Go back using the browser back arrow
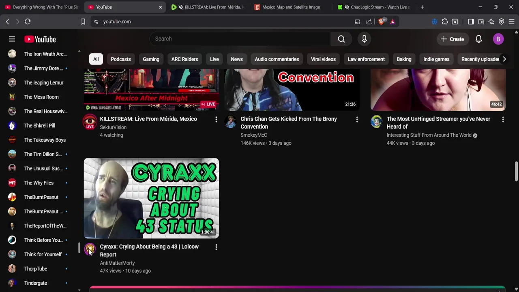The width and height of the screenshot is (519, 292). pyautogui.click(x=7, y=21)
